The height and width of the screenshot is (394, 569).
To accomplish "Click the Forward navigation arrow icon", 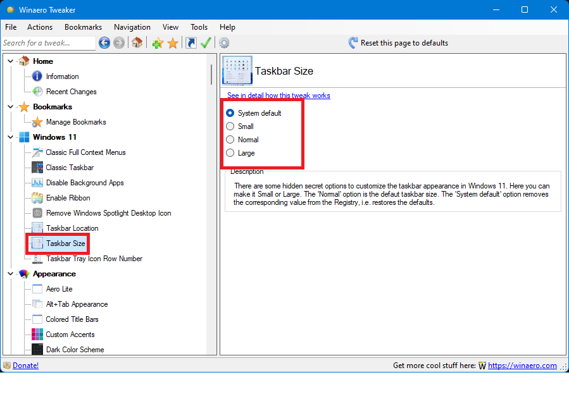I will (x=118, y=43).
